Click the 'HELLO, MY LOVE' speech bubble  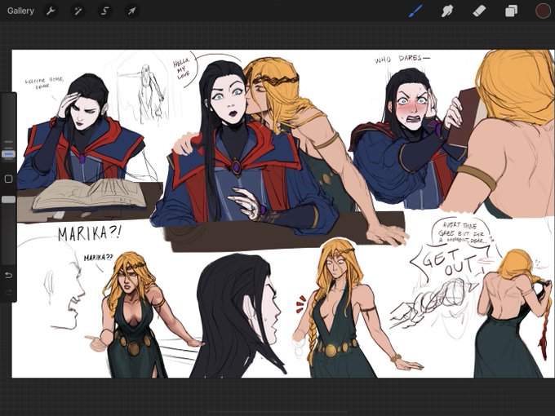(x=182, y=69)
